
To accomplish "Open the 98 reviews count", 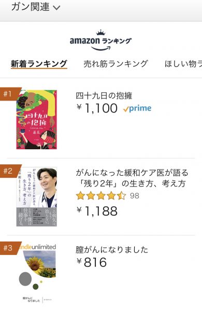I will pyautogui.click(x=135, y=196).
